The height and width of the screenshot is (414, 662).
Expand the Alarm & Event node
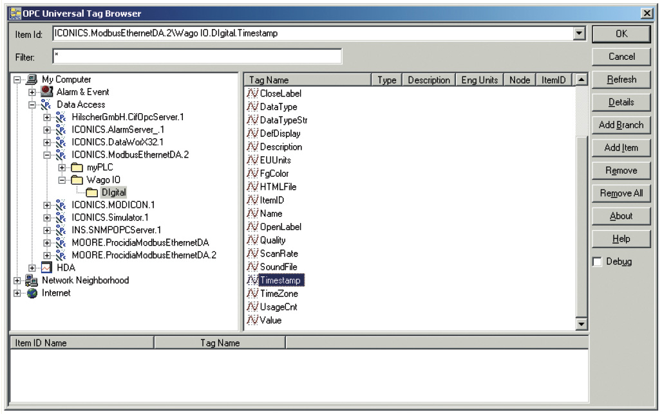[x=32, y=92]
